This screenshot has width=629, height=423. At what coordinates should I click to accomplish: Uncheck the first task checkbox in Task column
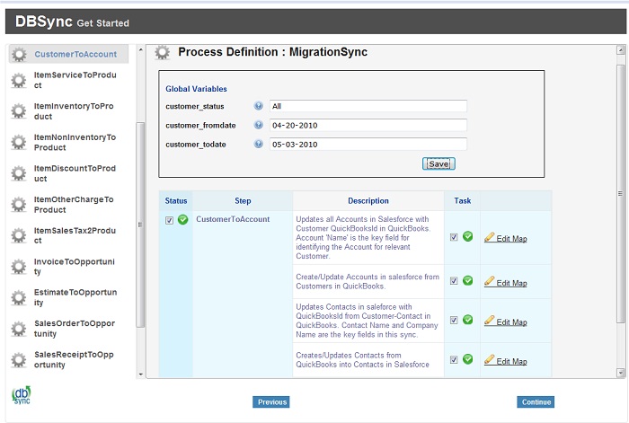point(454,238)
